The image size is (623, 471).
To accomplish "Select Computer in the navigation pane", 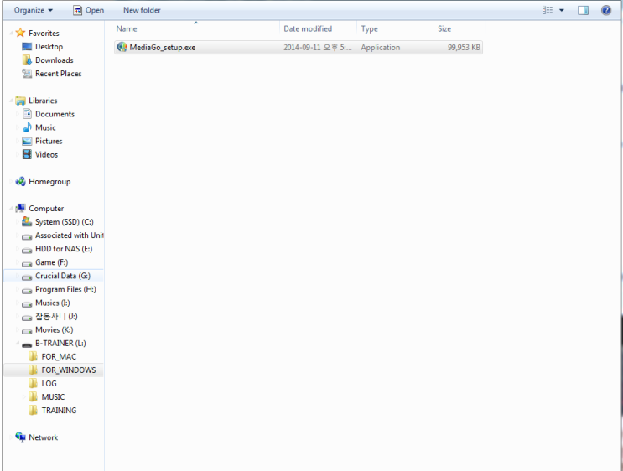I will 46,209.
